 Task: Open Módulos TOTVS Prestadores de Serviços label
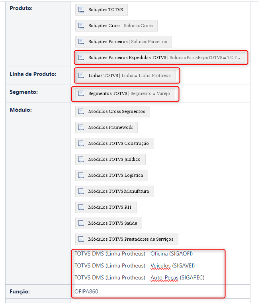(131, 239)
